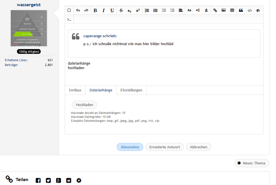Open the font family dropdown
276x185 pixels.
tap(189, 10)
